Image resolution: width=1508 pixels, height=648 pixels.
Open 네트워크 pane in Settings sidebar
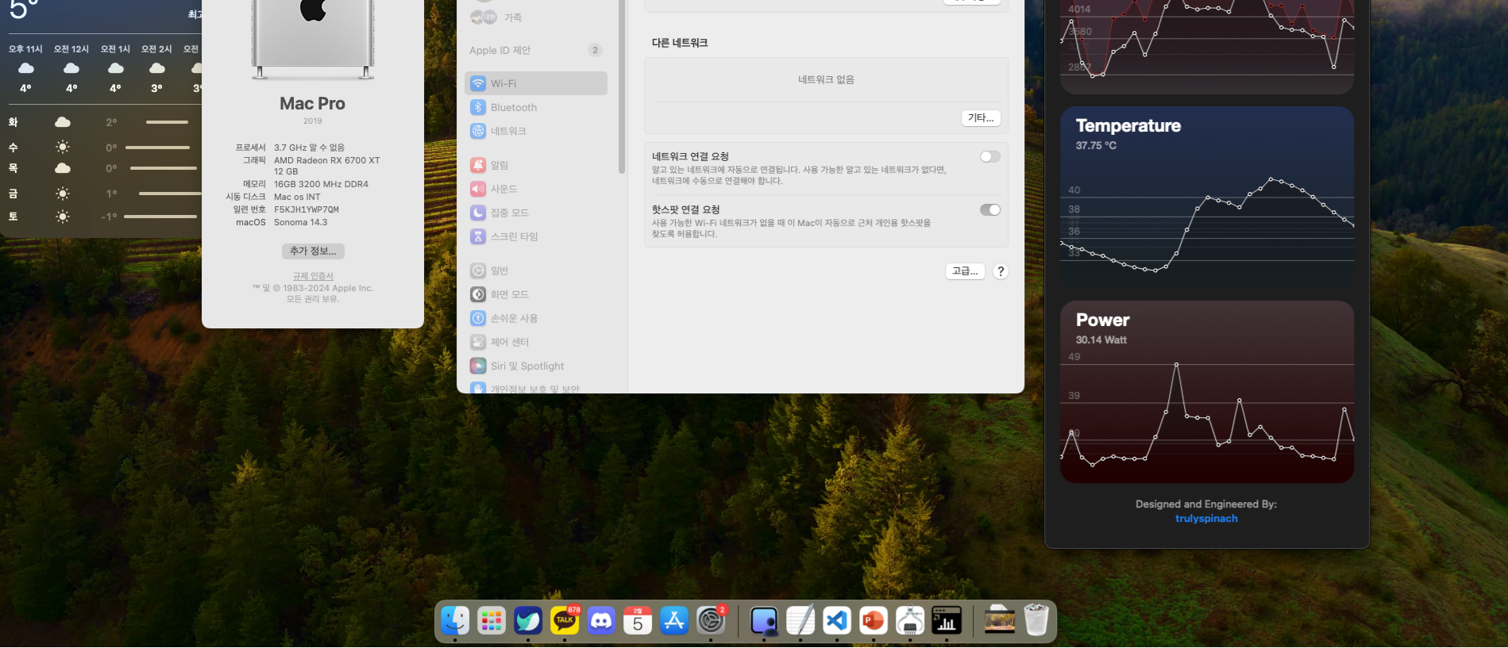536,131
